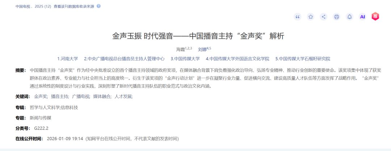Click the bell alert icon
The image size is (391, 151).
(350, 17)
